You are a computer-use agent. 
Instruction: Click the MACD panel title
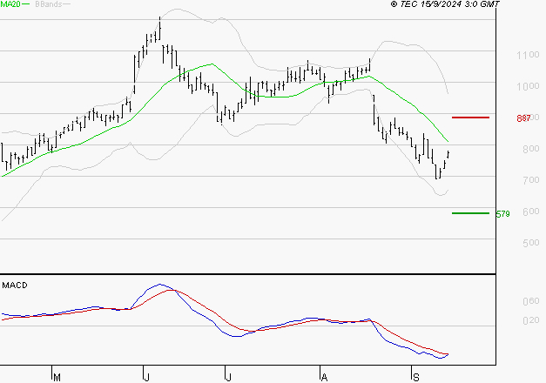(15, 286)
